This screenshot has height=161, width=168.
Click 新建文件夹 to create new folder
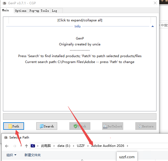coord(33,155)
